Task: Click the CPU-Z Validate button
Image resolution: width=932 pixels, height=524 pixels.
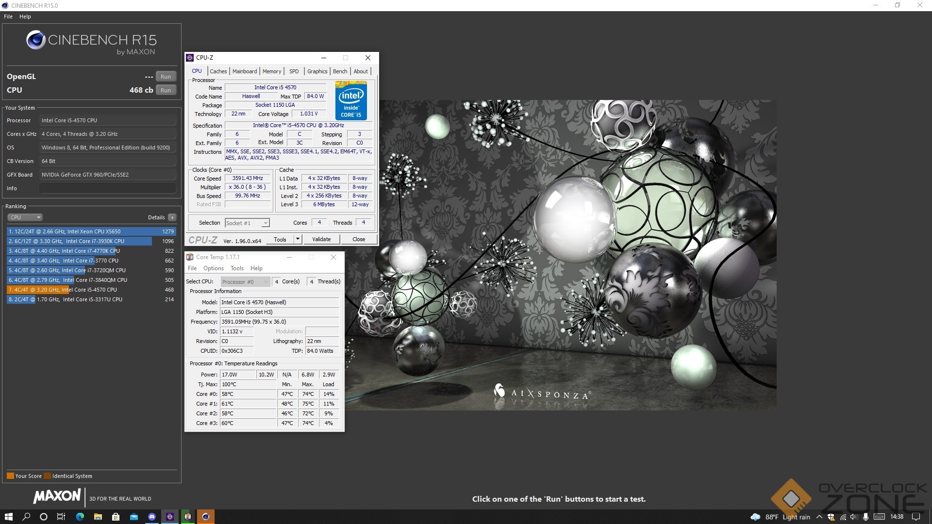Action: 321,239
